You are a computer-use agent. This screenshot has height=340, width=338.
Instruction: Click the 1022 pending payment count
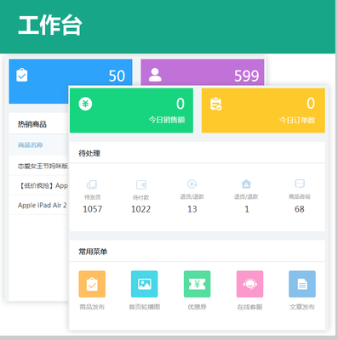(x=140, y=209)
